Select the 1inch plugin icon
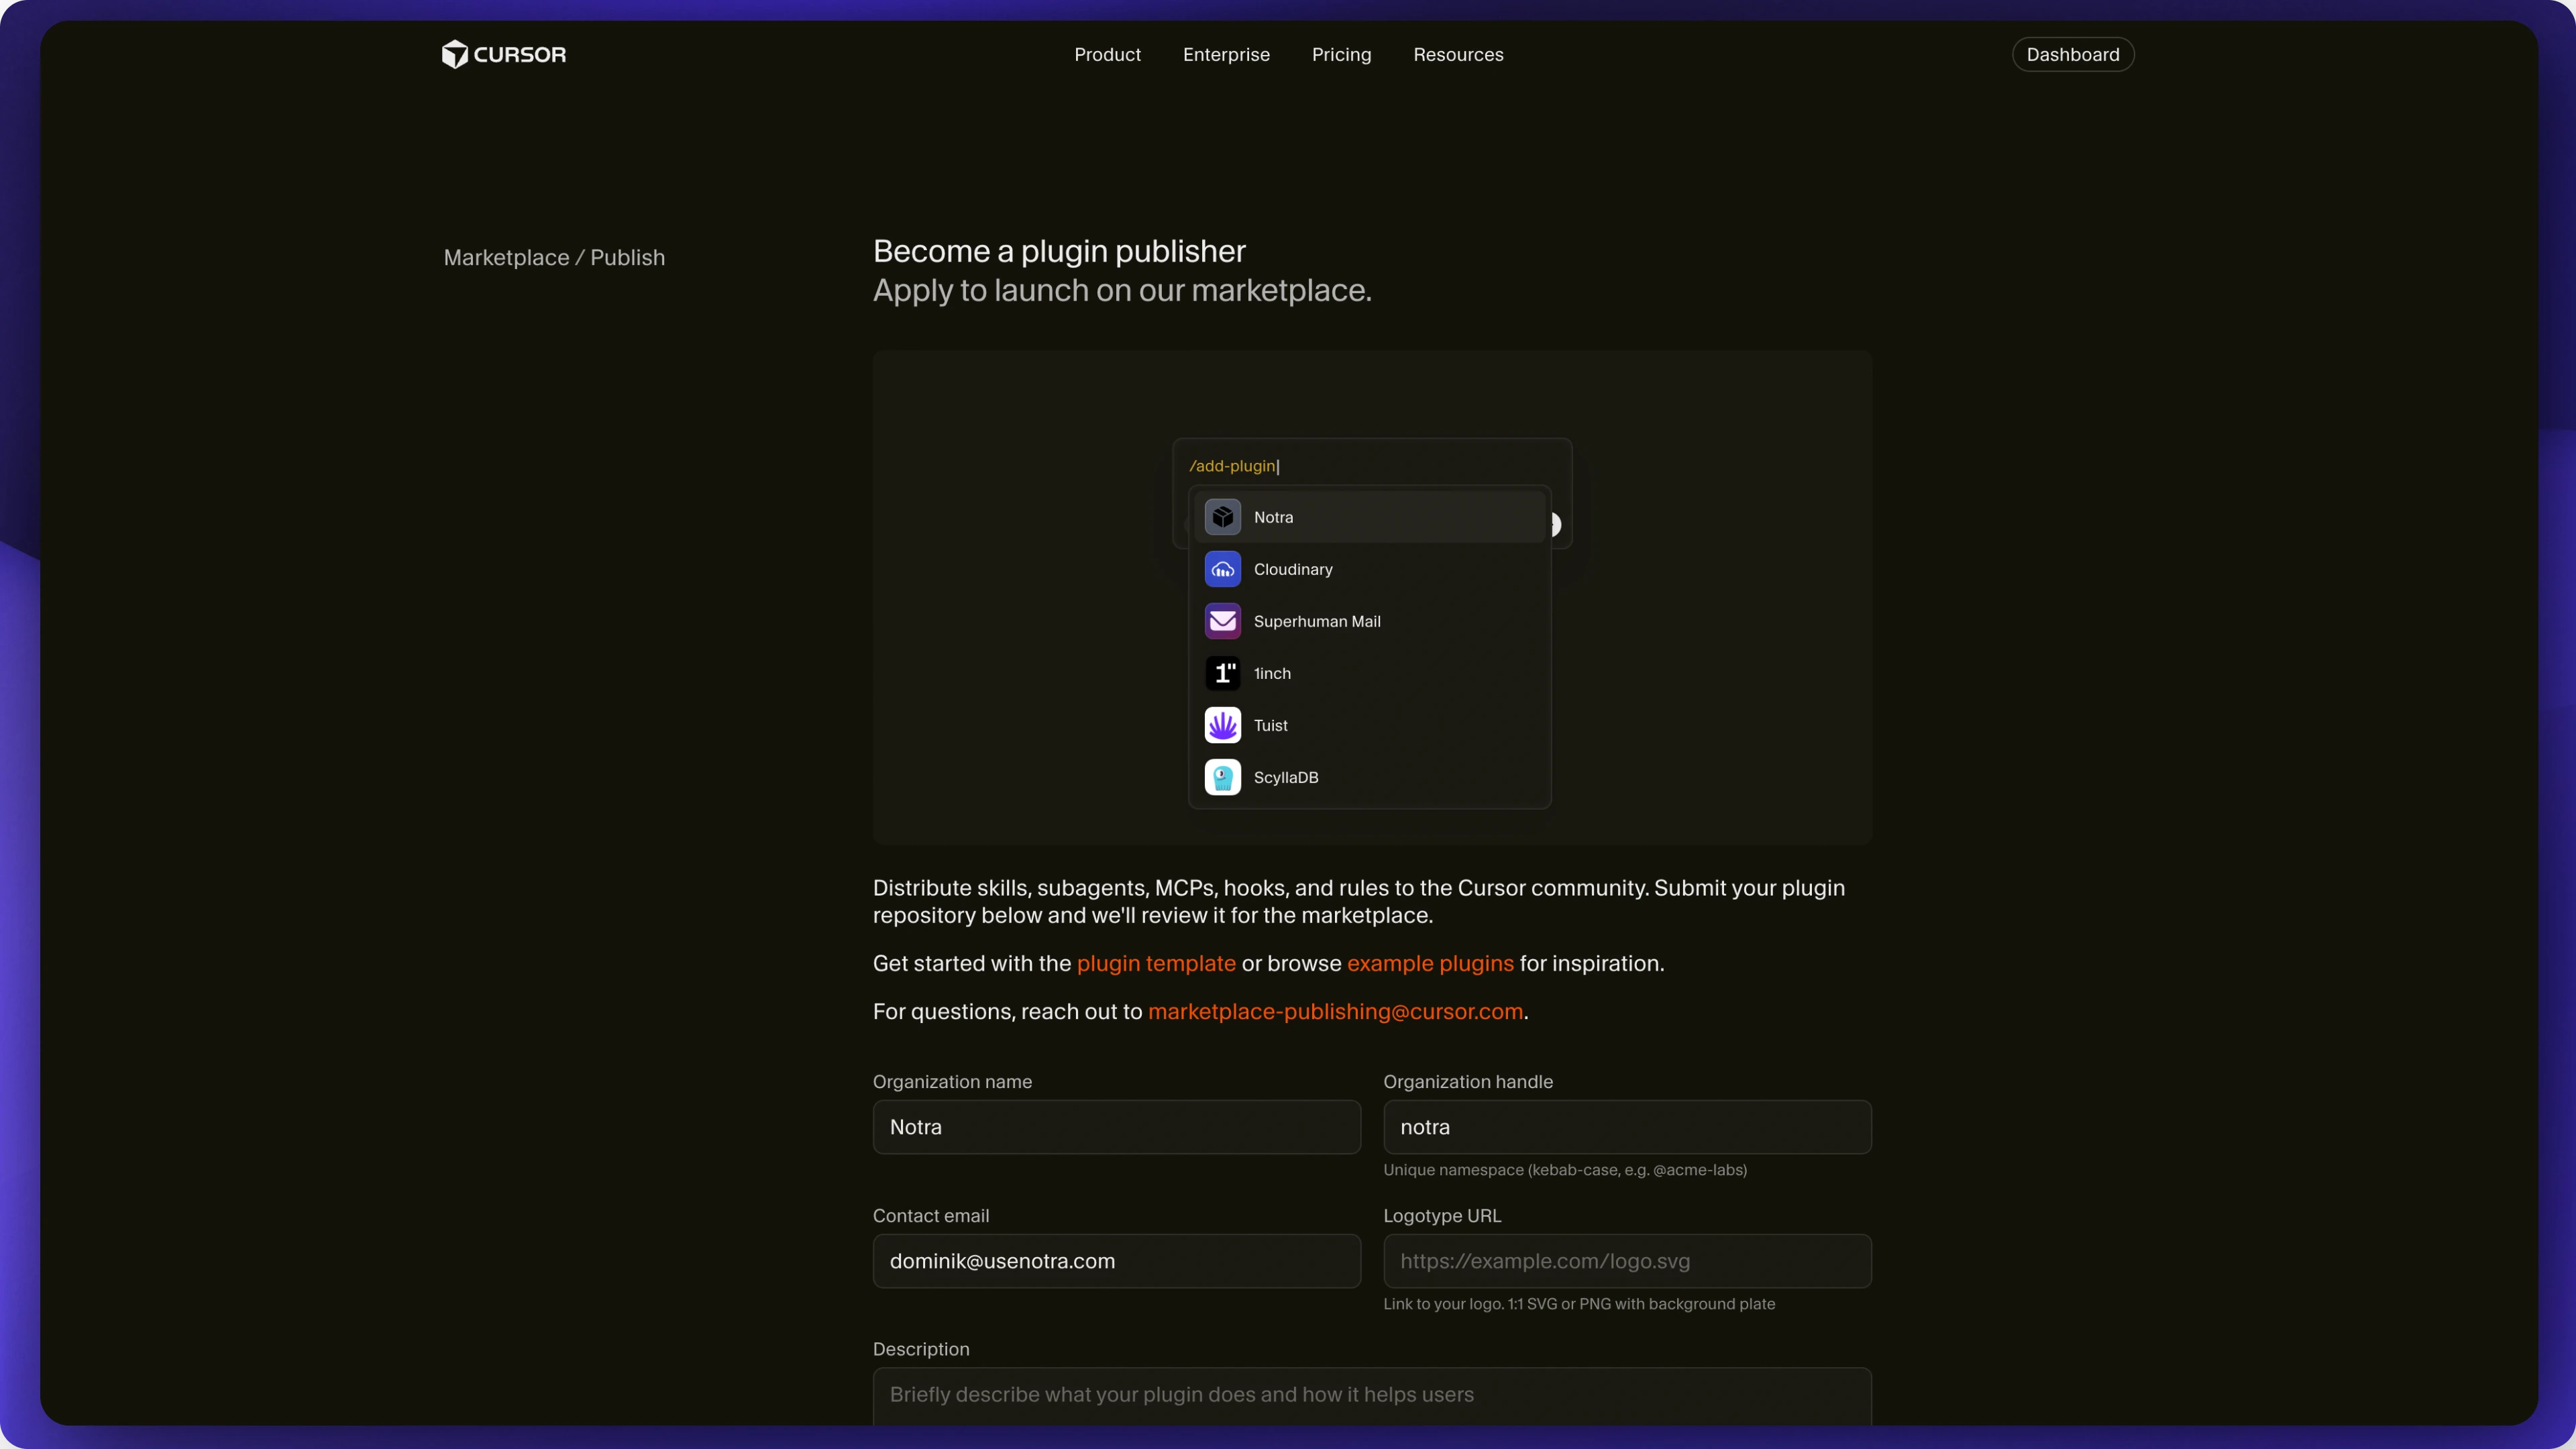Screen dimensions: 2576x1449 pos(1222,673)
